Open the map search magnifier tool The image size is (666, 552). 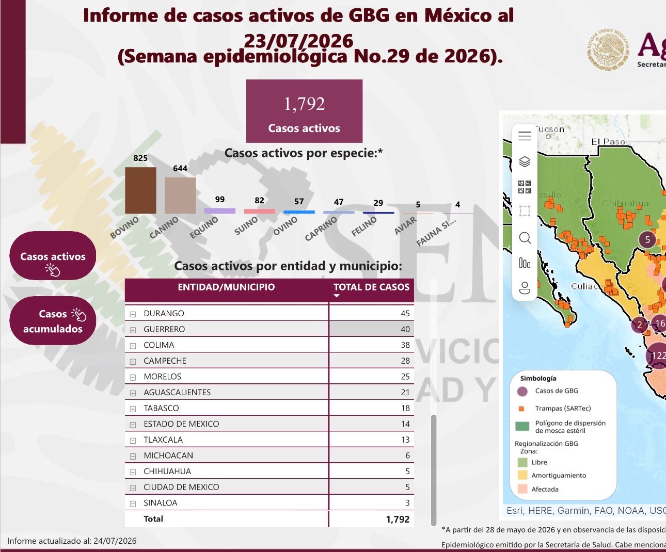pos(525,238)
